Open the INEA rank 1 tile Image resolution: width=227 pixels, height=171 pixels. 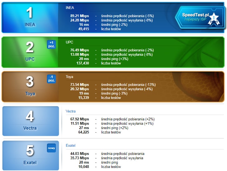(x=30, y=17)
